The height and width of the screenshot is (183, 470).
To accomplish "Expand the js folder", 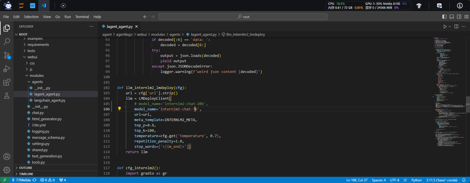I will coord(56,70).
